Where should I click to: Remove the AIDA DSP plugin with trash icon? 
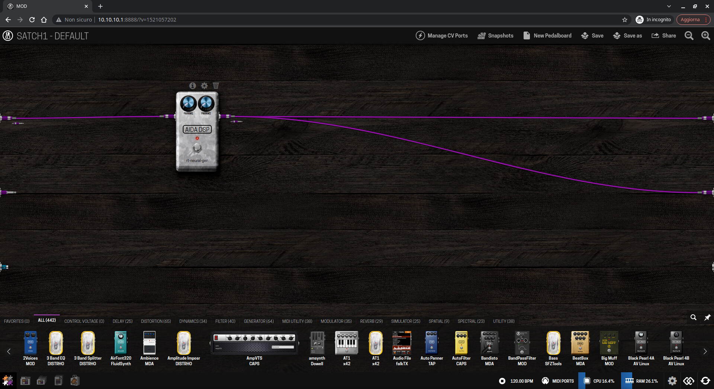[216, 86]
